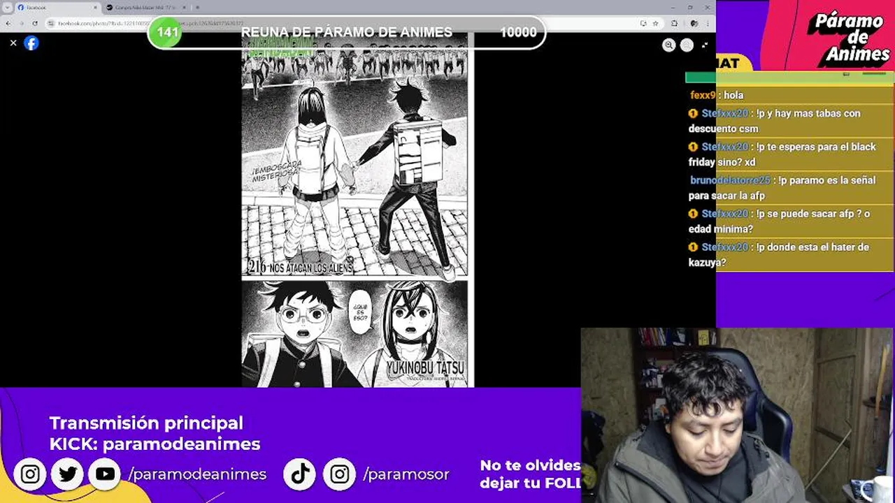The height and width of the screenshot is (503, 895).
Task: Click the first Instagram icon near /paramodeanimes
Action: tap(30, 474)
